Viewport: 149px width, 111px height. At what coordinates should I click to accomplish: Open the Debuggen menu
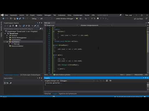pyautogui.click(x=48, y=15)
